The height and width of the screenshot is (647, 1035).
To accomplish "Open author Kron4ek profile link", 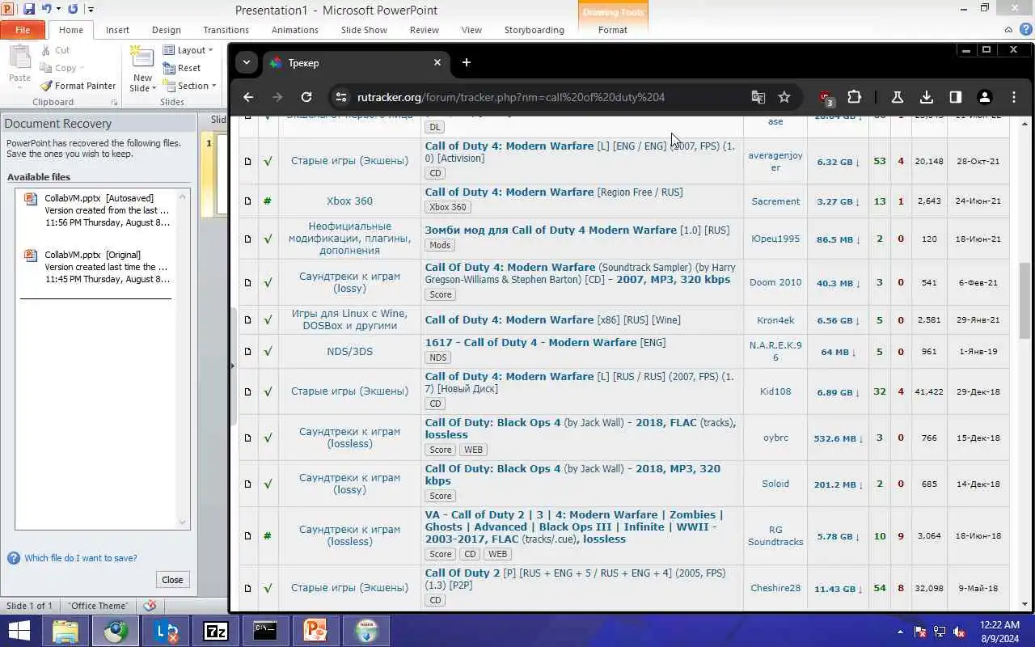I will pos(775,320).
